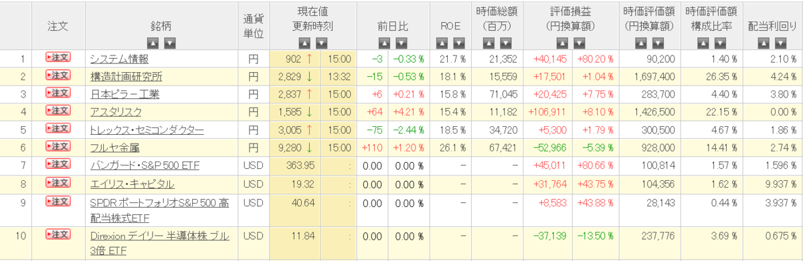The image size is (803, 261).
Task: Open 注文 for 日本ピラー工業 row
Action: 58,92
